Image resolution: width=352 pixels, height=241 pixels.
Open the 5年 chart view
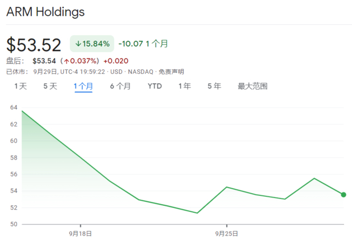tap(214, 86)
